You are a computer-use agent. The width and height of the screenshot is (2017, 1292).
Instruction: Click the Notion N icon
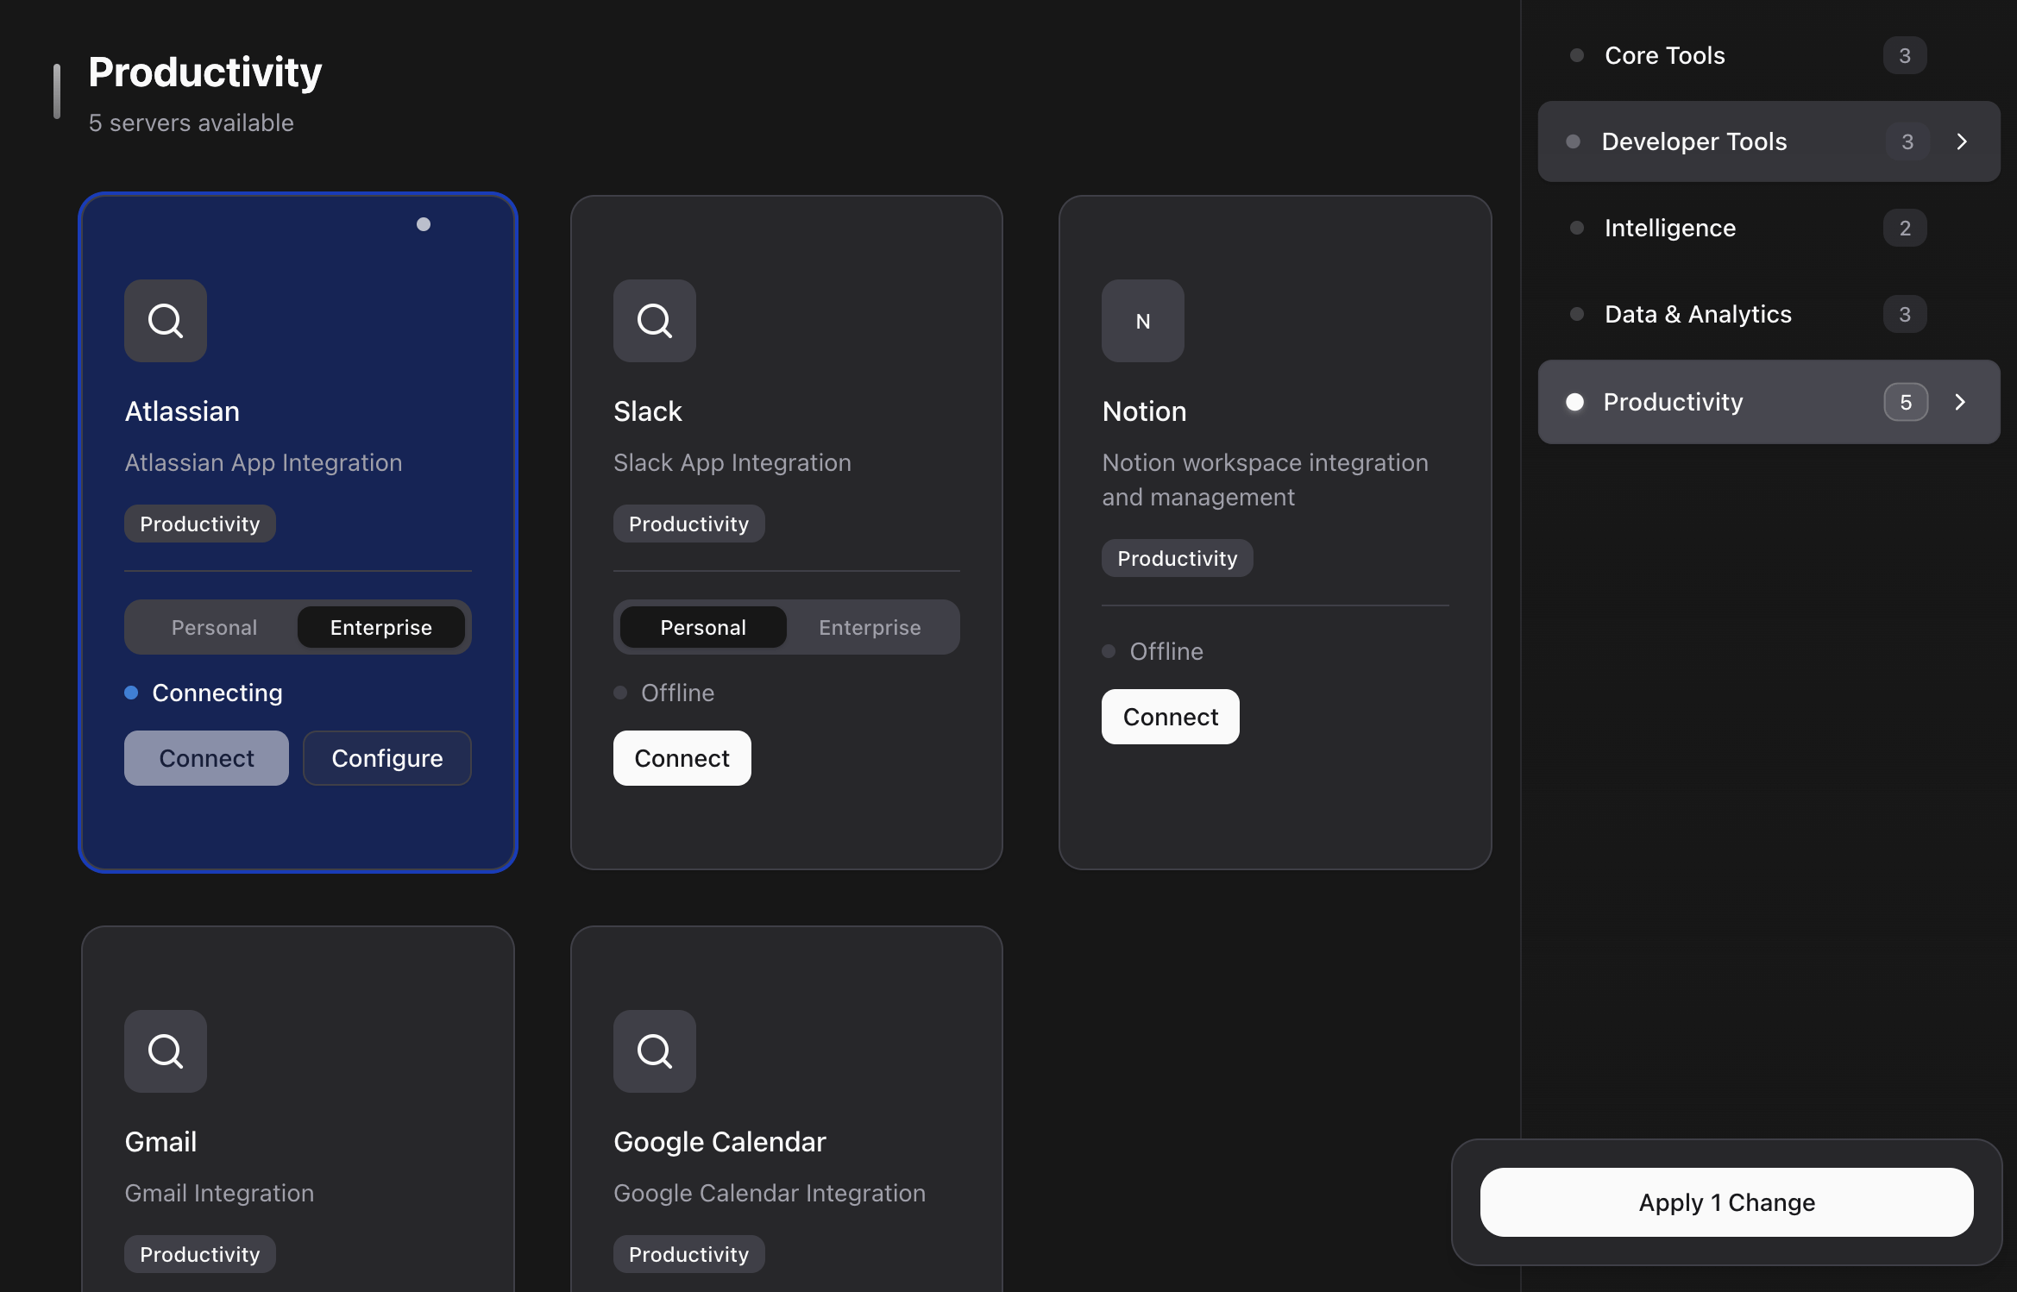pyautogui.click(x=1143, y=321)
